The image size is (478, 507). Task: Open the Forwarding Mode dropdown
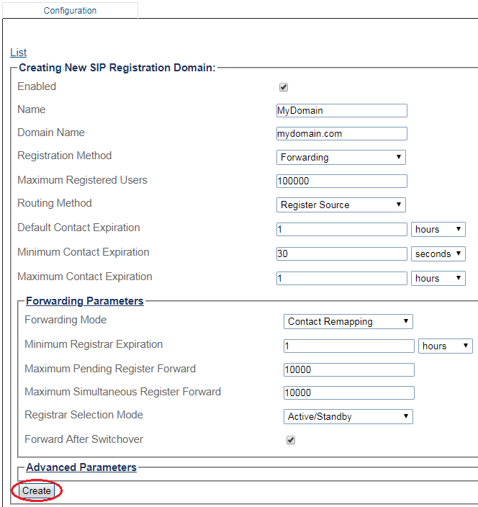[348, 321]
